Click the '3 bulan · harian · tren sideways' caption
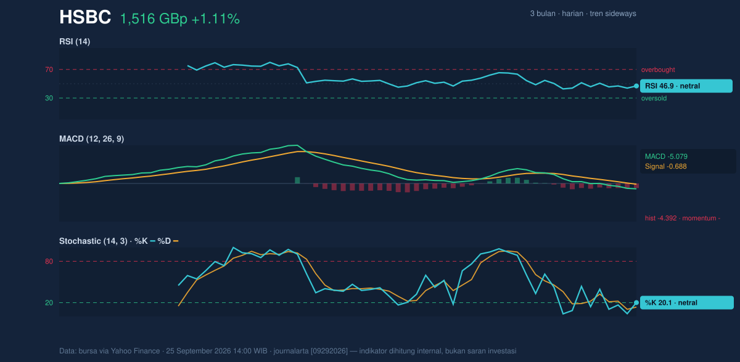The image size is (740, 362). pos(583,14)
